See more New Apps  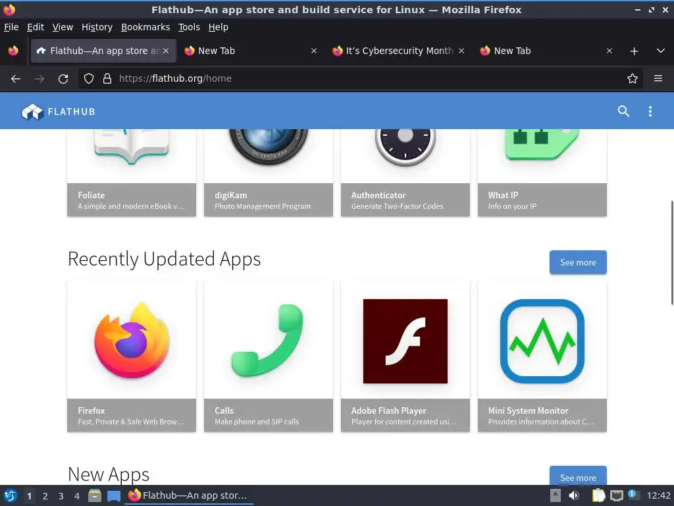pyautogui.click(x=578, y=476)
